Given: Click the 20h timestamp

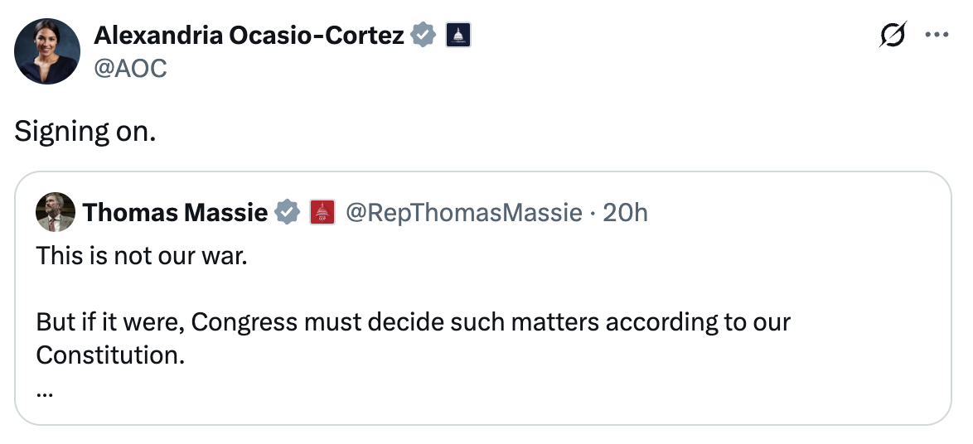Looking at the screenshot, I should pos(625,213).
